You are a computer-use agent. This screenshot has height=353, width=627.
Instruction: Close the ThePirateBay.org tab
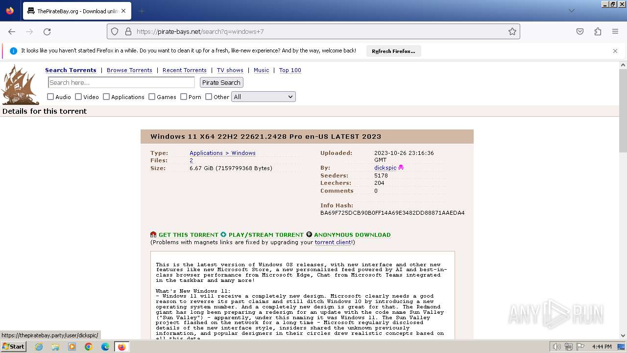pyautogui.click(x=123, y=11)
